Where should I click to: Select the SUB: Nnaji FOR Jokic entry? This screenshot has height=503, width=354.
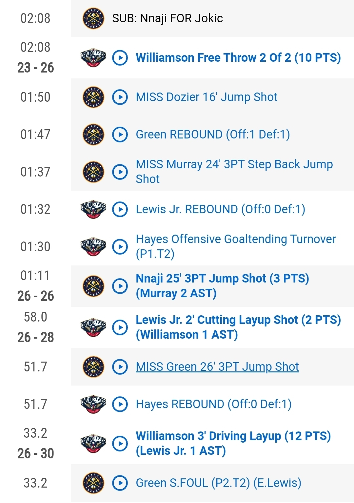click(x=167, y=18)
